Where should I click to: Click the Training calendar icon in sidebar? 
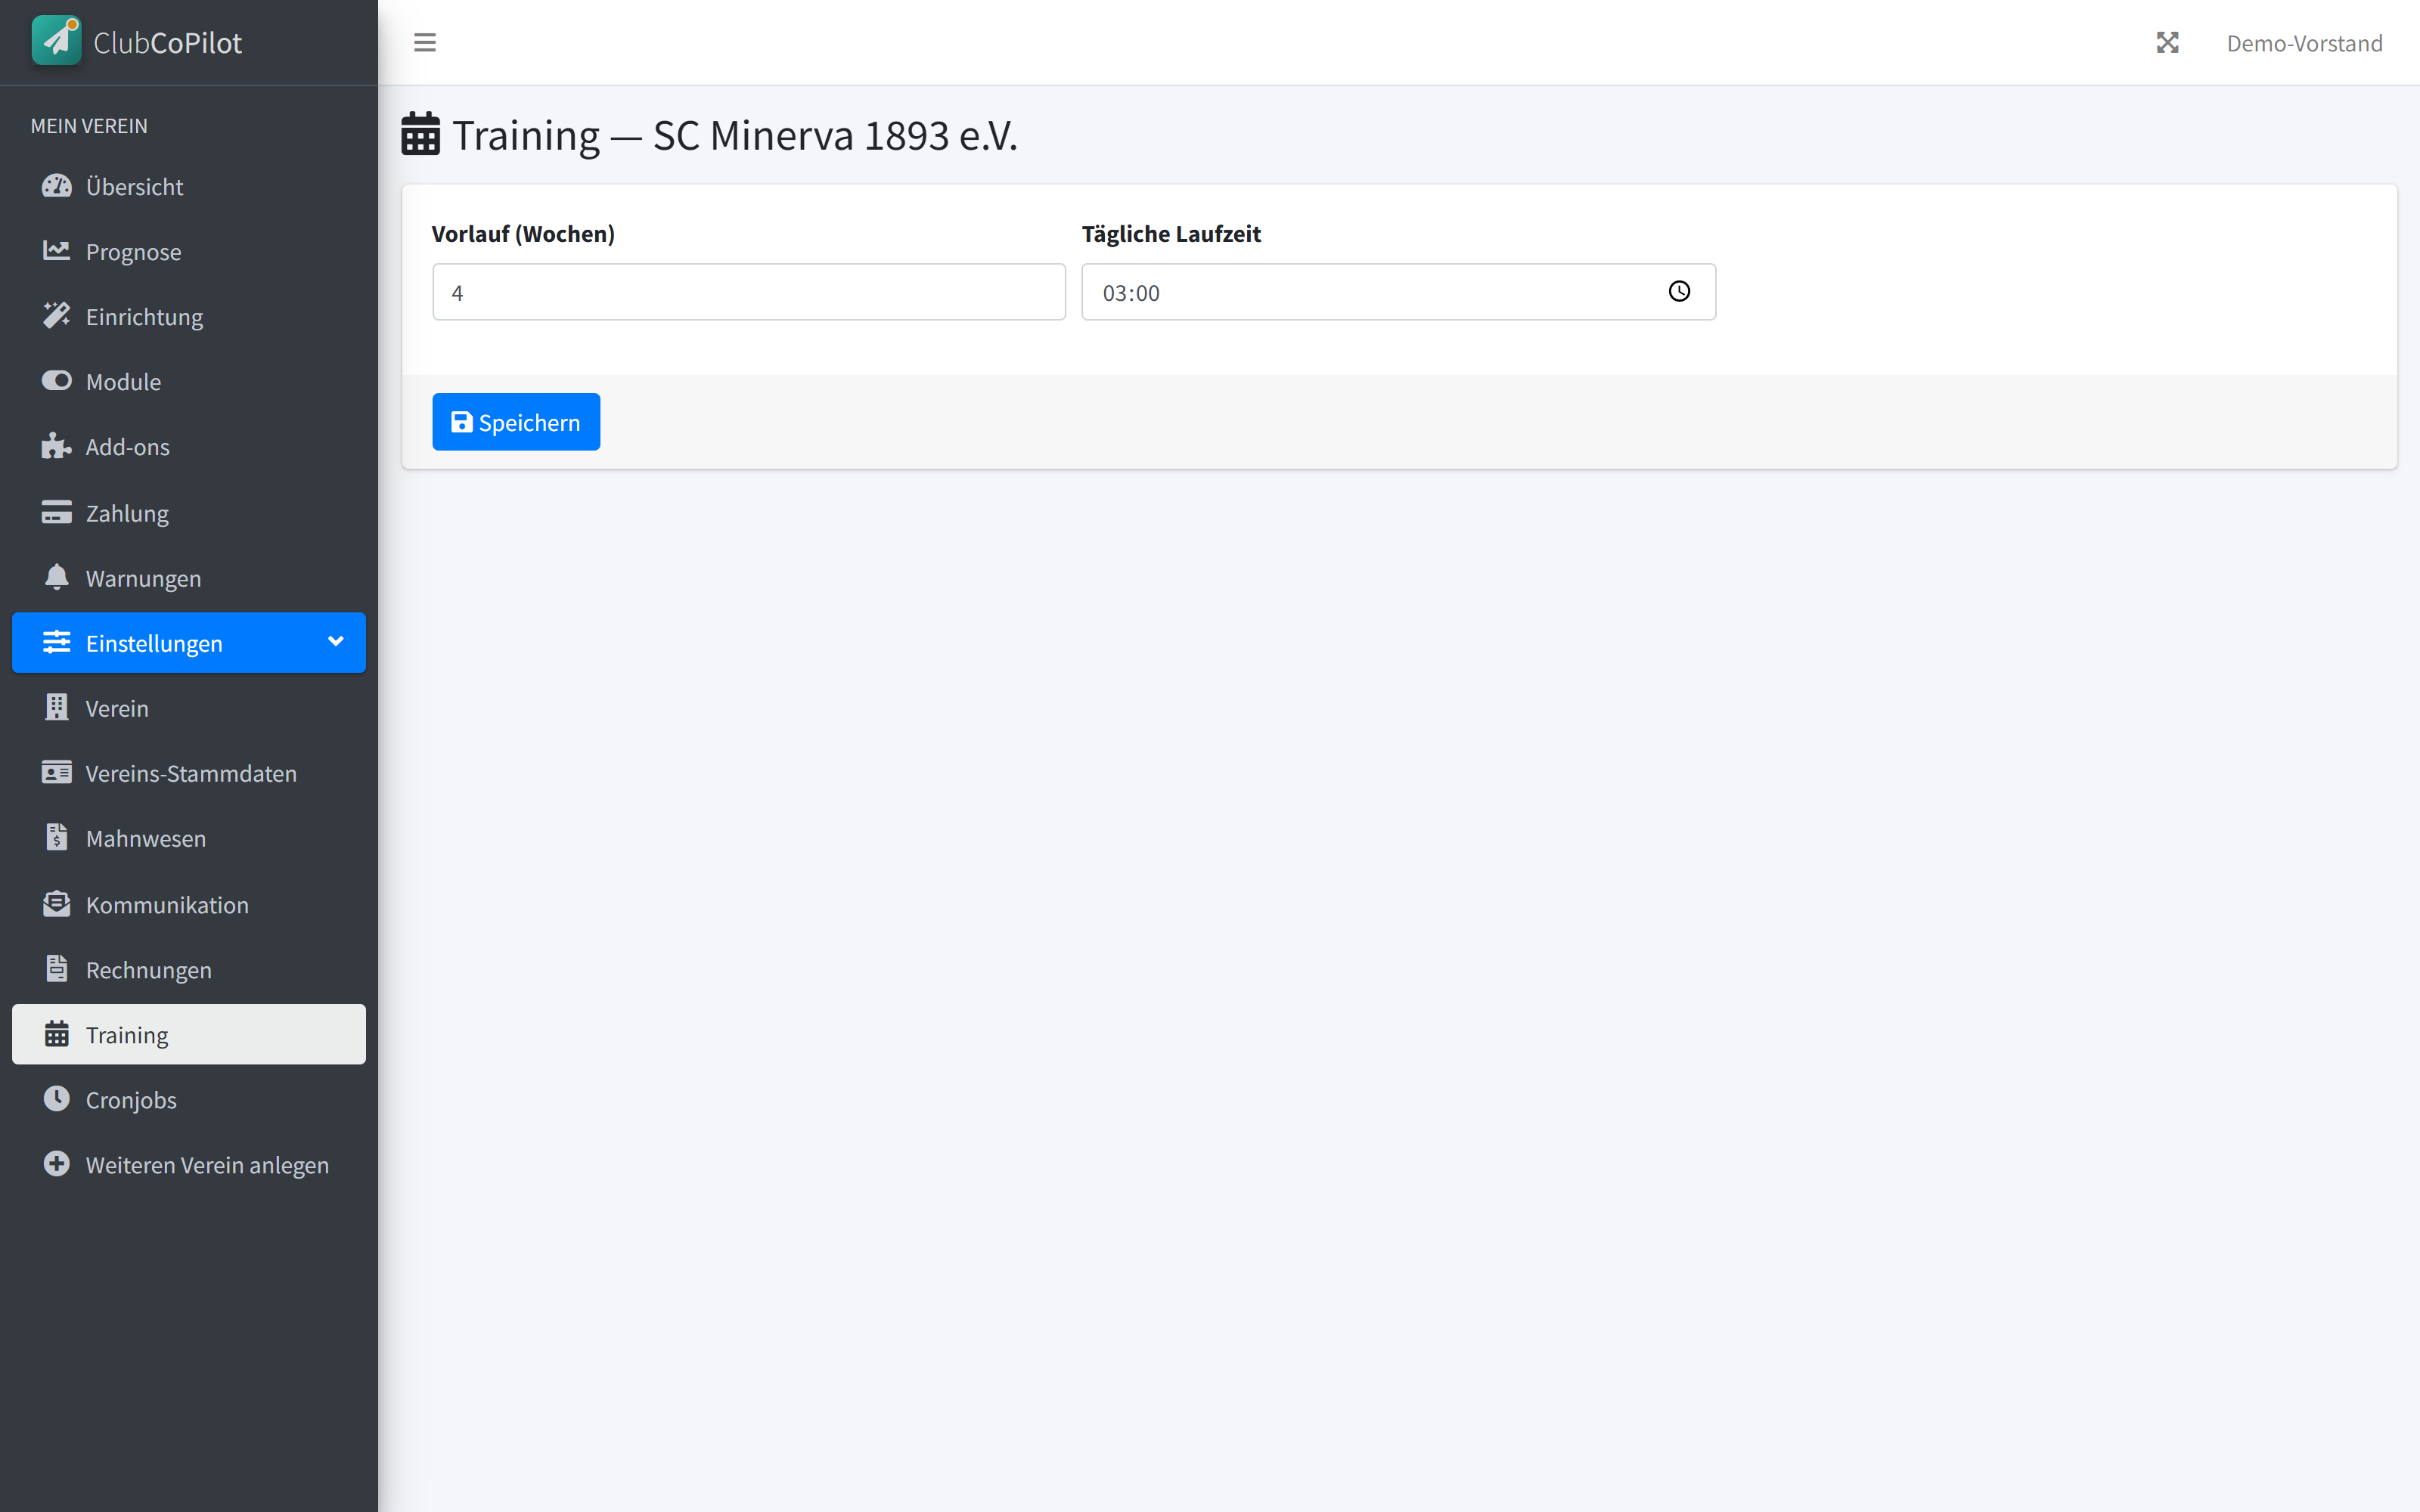[57, 1033]
